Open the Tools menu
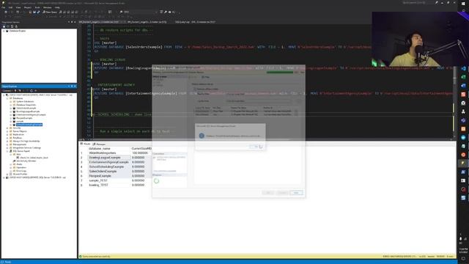Image resolution: width=469 pixels, height=264 pixels. [37, 7]
